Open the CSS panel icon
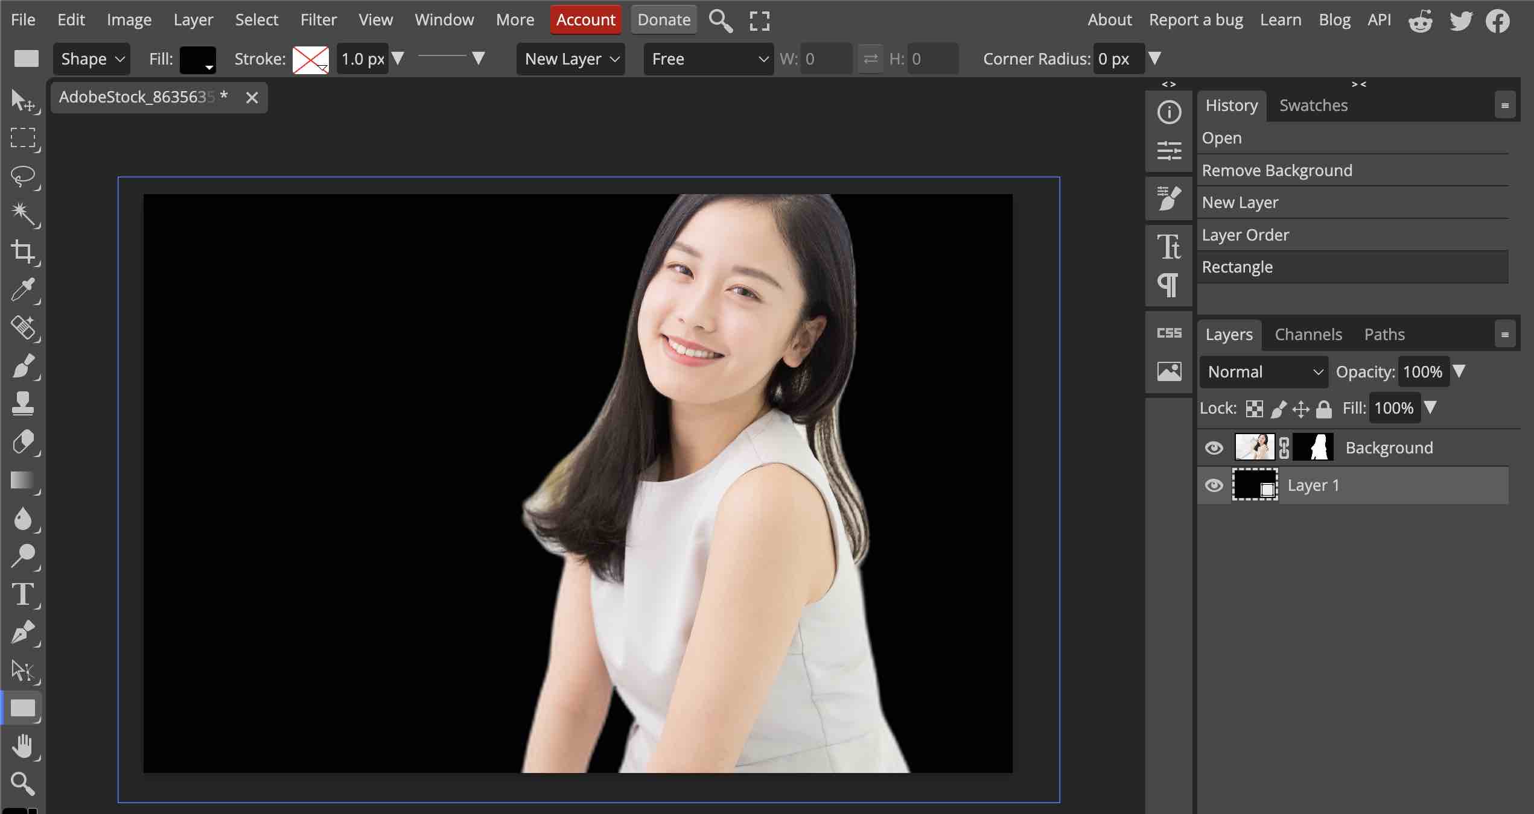 [x=1169, y=333]
